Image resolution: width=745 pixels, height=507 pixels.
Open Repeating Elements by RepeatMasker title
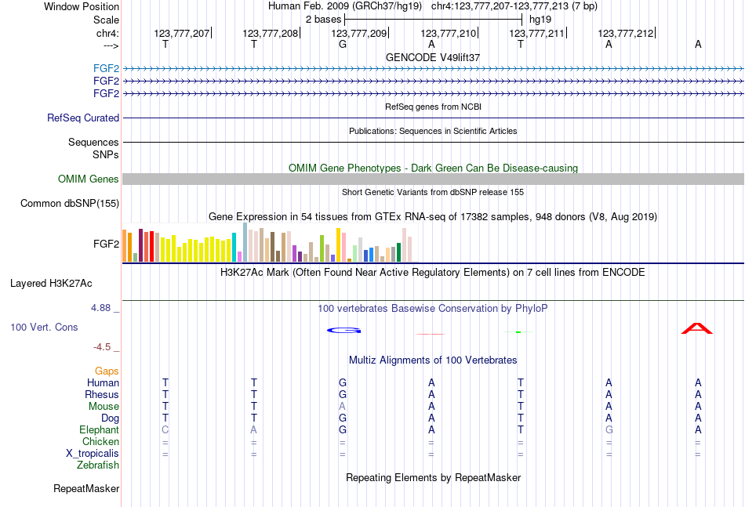433,478
